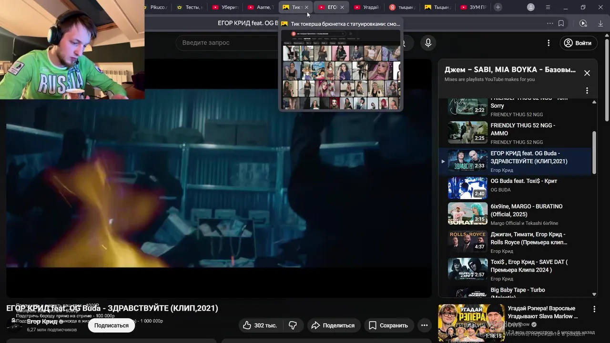Screen dimensions: 610x343
Task: Open playlist options three-dots menu
Action: pos(587,91)
